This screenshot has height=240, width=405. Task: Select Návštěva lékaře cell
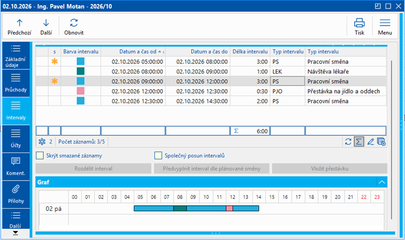click(345, 71)
